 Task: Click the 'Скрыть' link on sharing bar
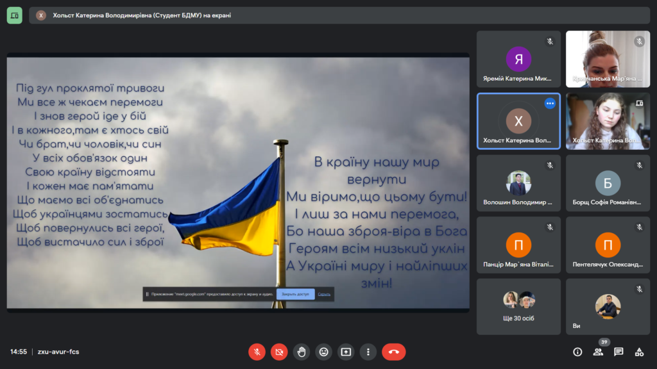click(324, 294)
